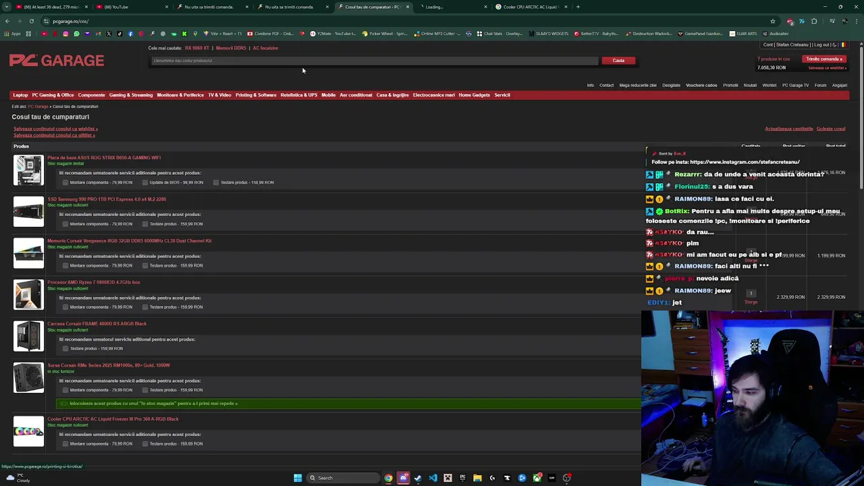Check Montare componenta for AMD Ryzen 7 processor
Viewport: 864px width, 486px height.
click(x=65, y=307)
